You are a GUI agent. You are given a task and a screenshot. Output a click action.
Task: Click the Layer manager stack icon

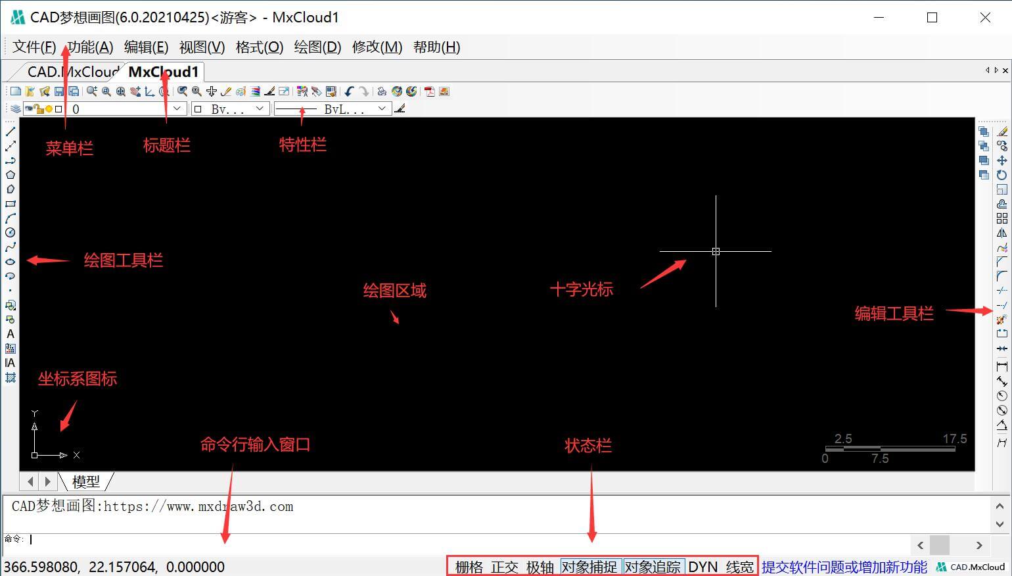tap(15, 108)
